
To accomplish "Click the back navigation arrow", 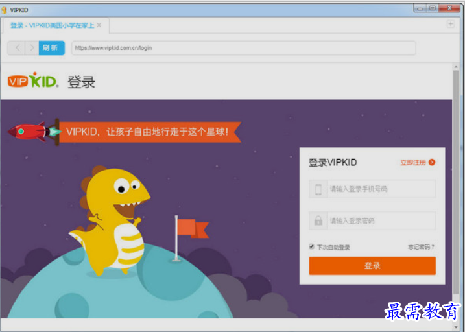I will [18, 48].
